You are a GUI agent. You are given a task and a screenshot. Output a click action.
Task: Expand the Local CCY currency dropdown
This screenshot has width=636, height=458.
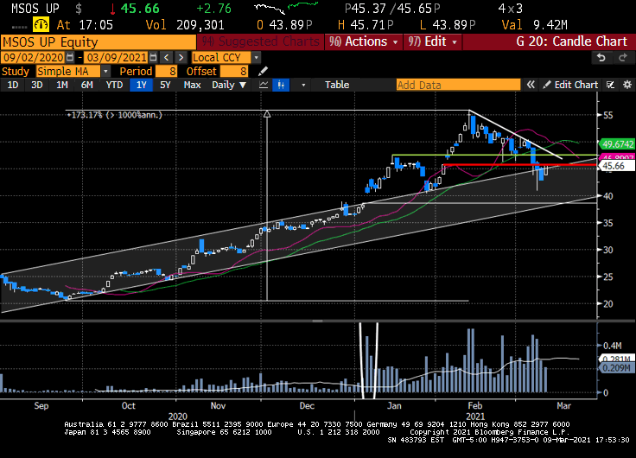click(x=257, y=57)
